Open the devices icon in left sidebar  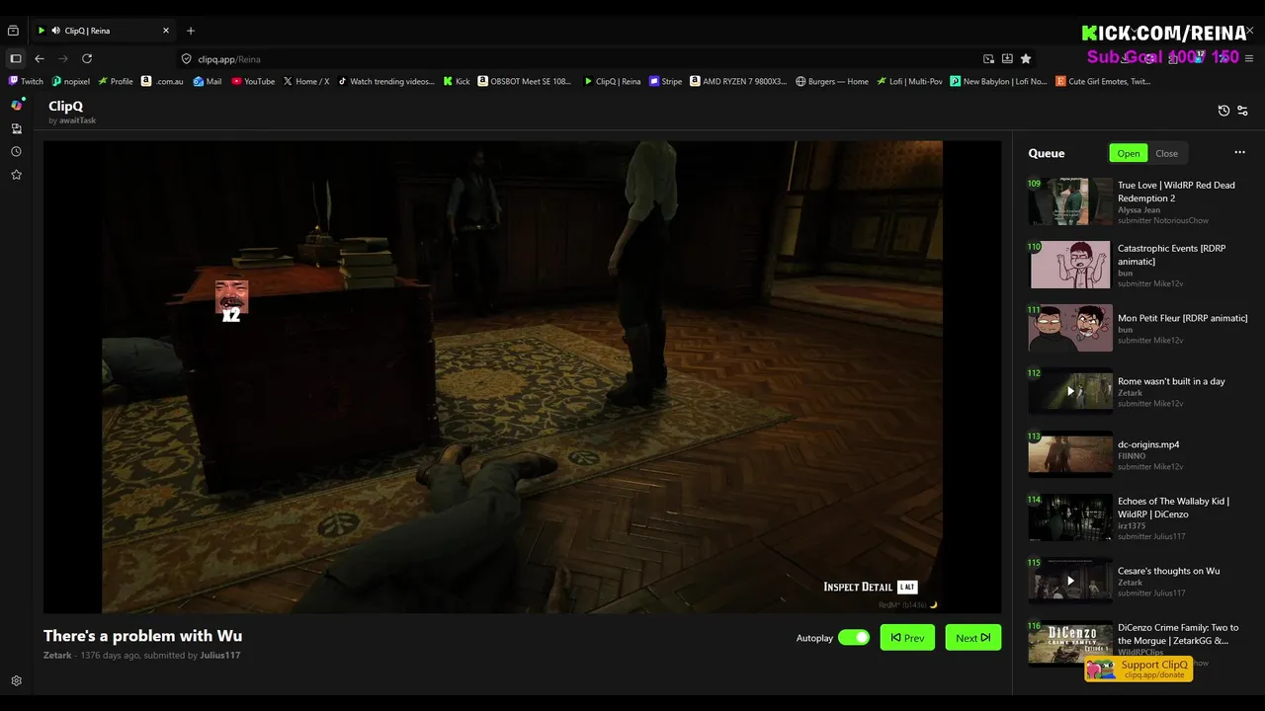tap(16, 128)
